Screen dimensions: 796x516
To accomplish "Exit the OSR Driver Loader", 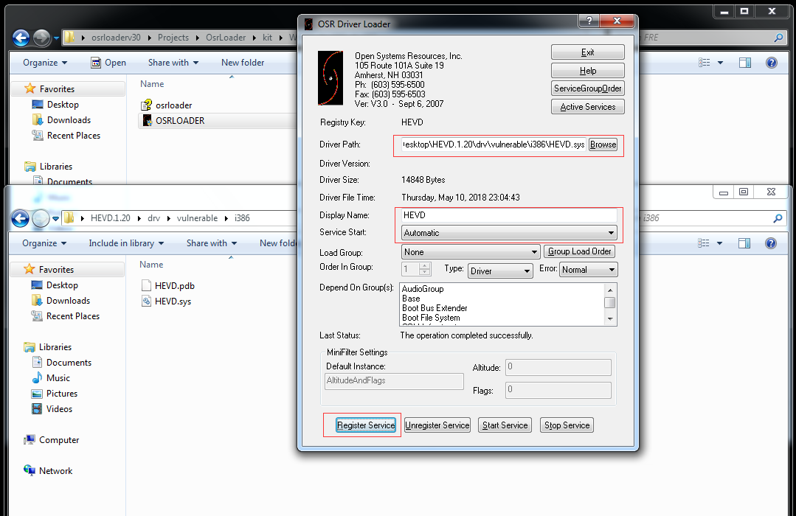I will tap(587, 52).
